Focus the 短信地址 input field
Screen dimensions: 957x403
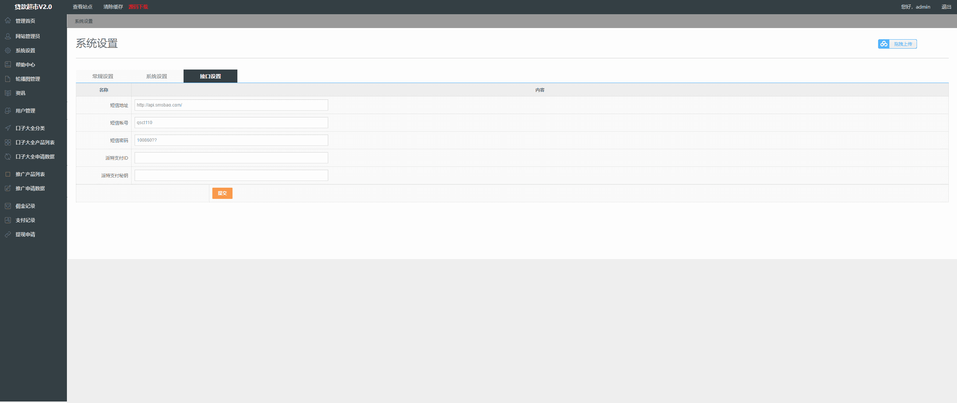(231, 105)
